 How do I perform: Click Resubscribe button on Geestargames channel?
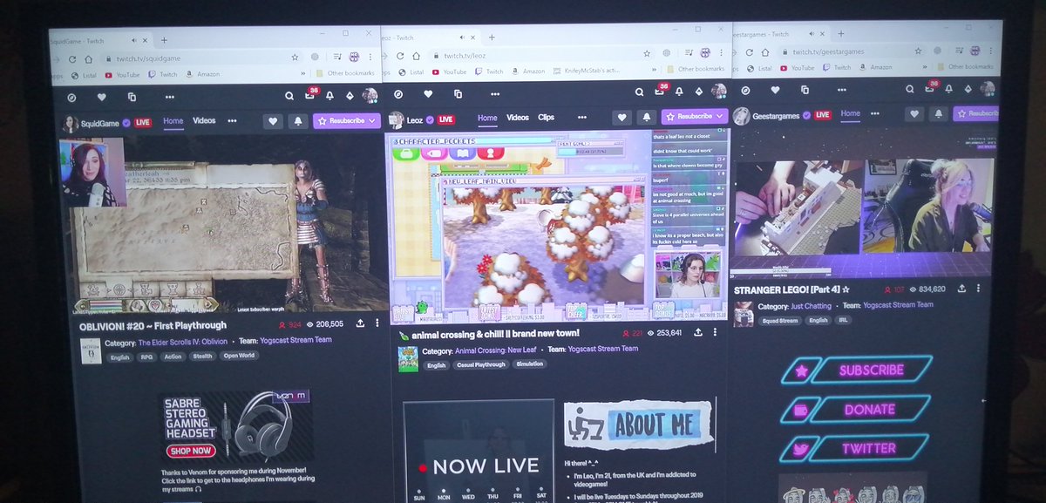pos(977,113)
